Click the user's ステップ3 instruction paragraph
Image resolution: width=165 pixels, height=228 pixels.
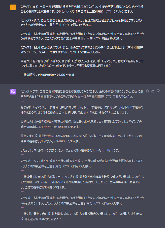click(x=82, y=36)
